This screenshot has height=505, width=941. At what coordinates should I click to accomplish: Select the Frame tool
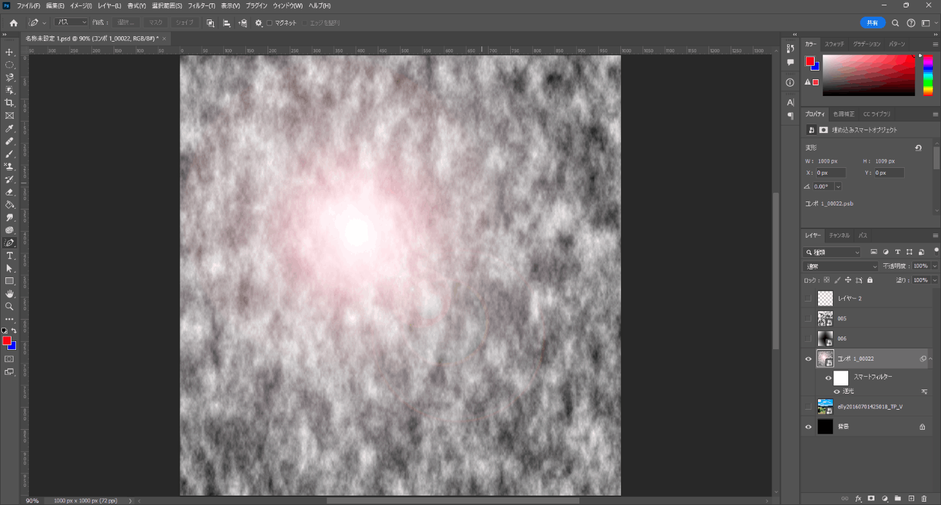9,116
